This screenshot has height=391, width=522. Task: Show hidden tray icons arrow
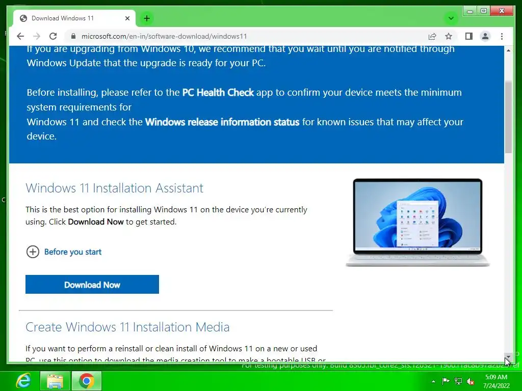click(433, 381)
